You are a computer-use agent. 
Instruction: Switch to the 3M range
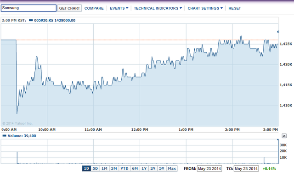click(x=114, y=168)
